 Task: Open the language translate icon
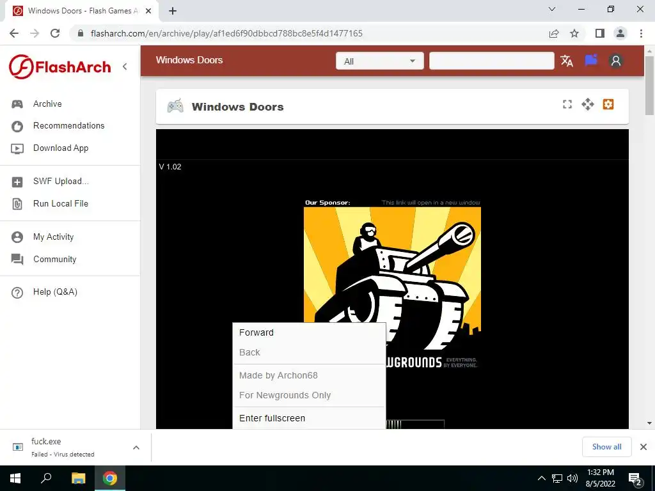567,61
